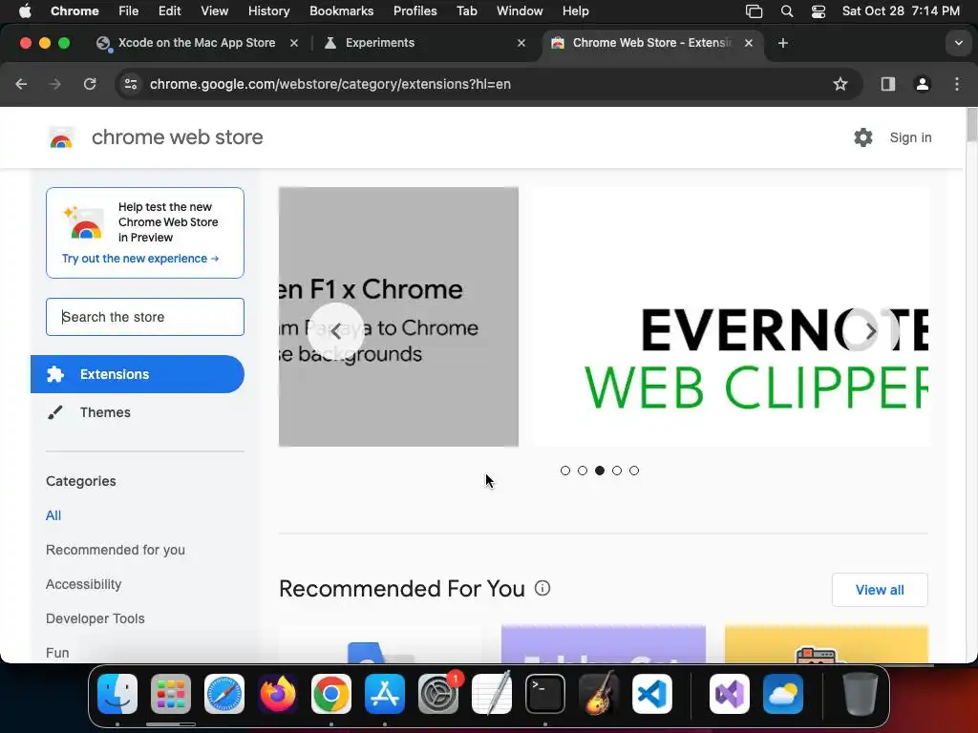Screen dimensions: 978x733
Task: Select the Developer Tools category
Action: coord(96,618)
